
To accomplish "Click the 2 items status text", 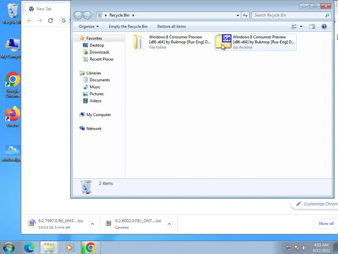I will pos(106,183).
